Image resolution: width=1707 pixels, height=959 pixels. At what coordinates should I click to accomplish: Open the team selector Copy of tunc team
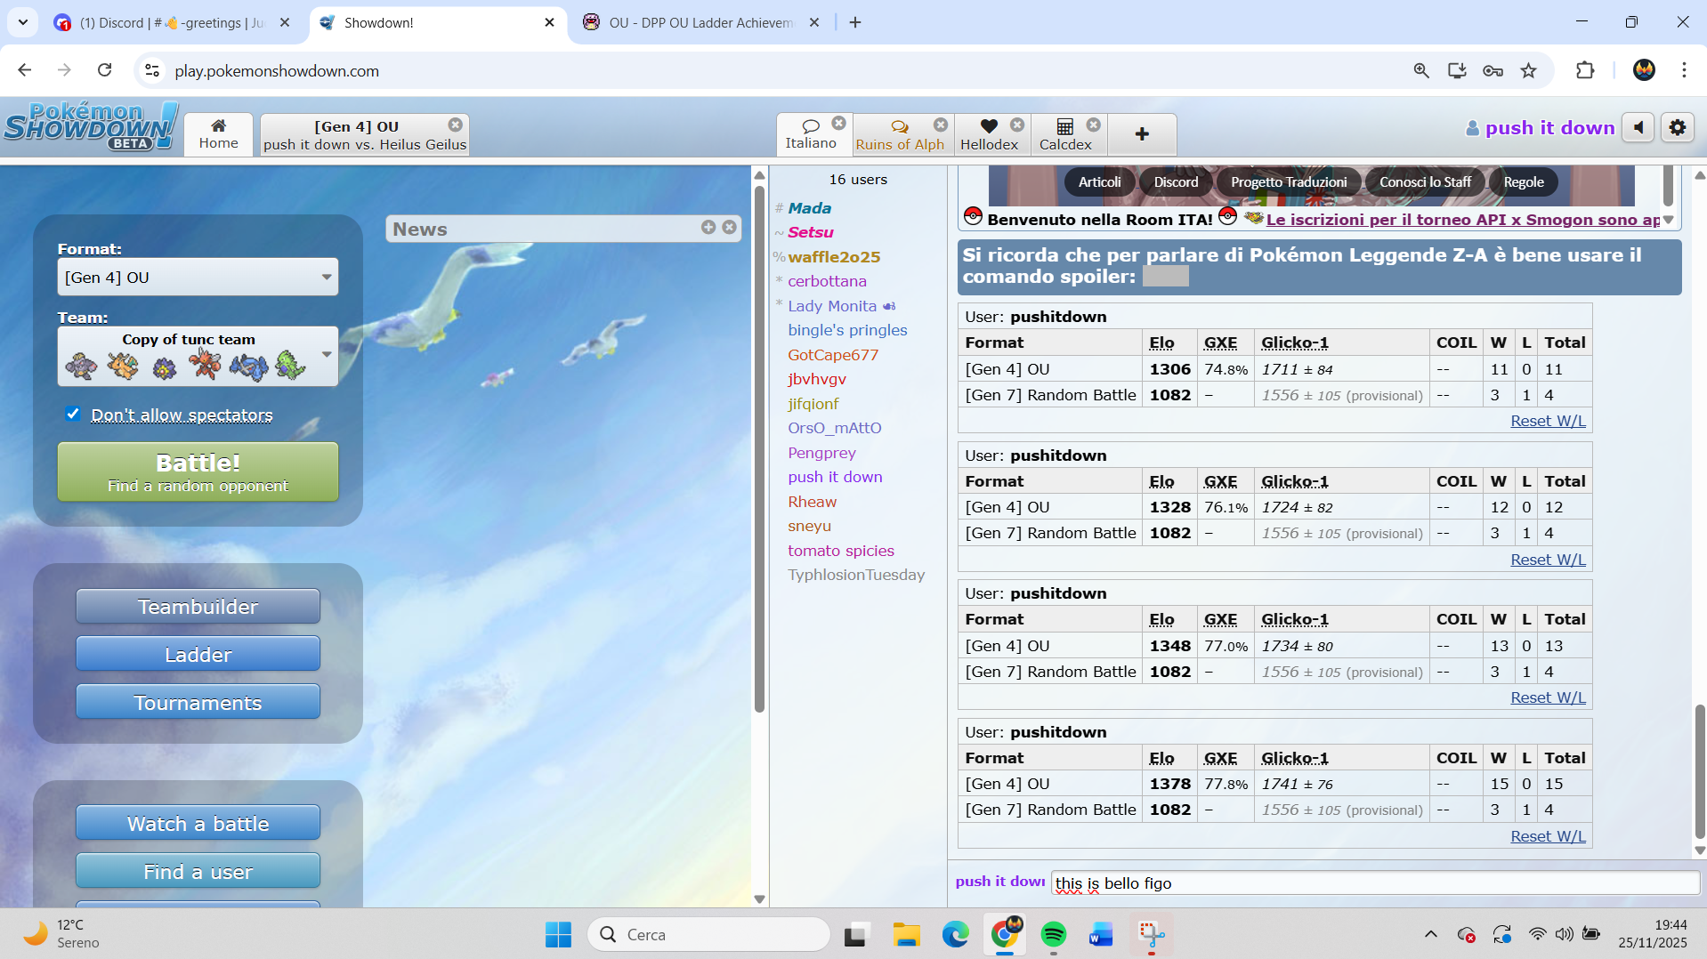pos(198,356)
